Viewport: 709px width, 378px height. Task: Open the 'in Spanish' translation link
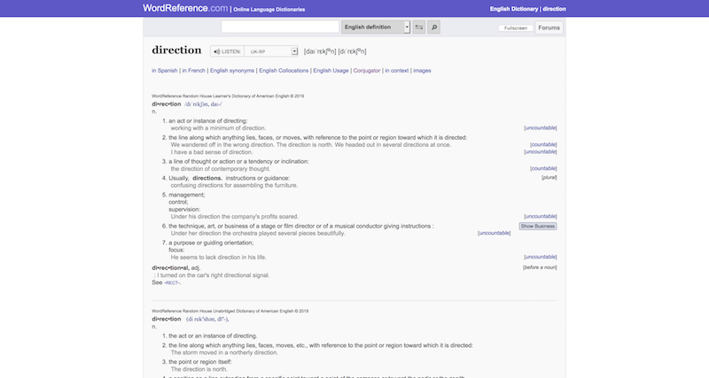tap(165, 70)
